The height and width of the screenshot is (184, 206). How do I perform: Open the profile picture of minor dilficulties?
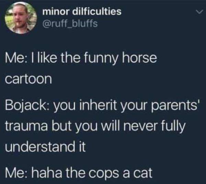21,18
